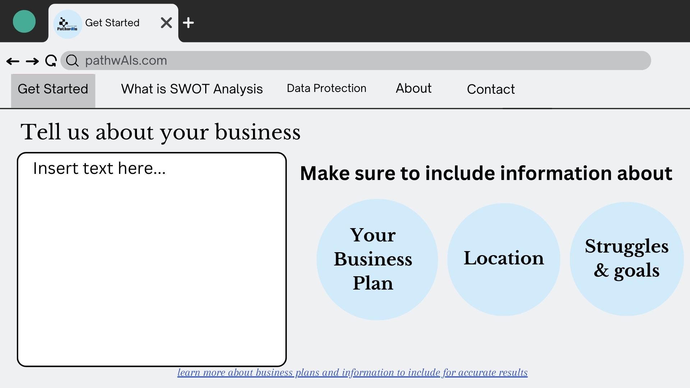Close the Get Started browser tab
Viewport: 690px width, 388px height.
coord(166,23)
